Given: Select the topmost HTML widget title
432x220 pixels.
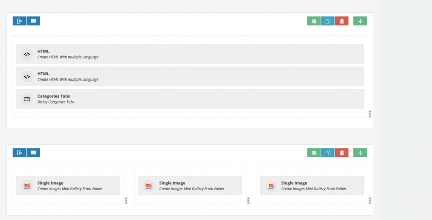Looking at the screenshot, I should click(43, 51).
